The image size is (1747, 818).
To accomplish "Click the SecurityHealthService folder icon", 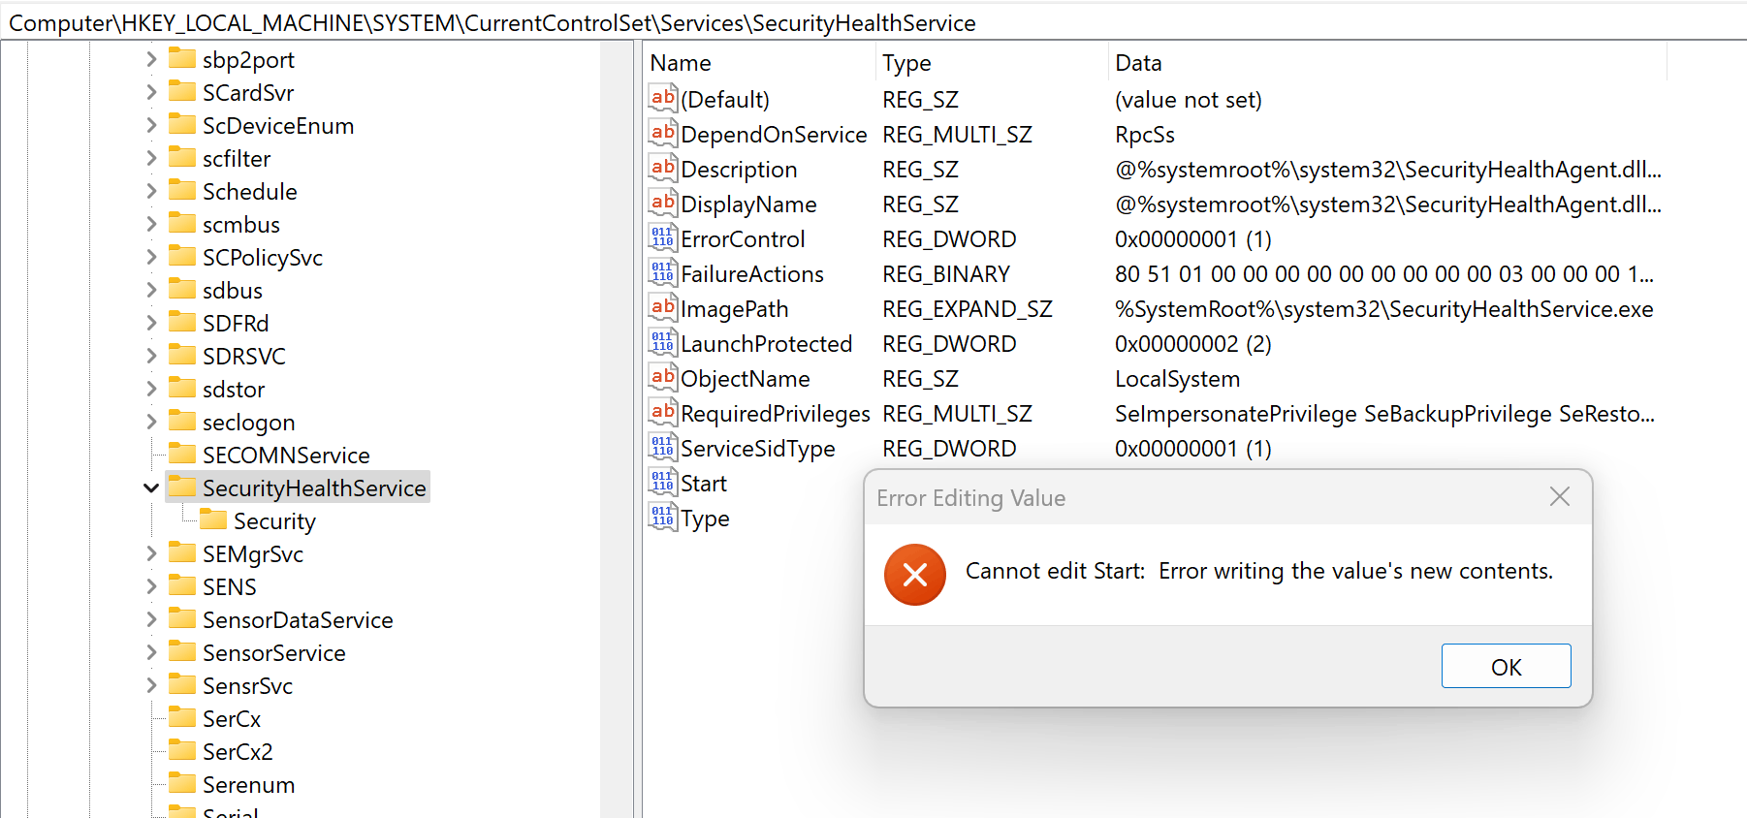I will tap(181, 487).
